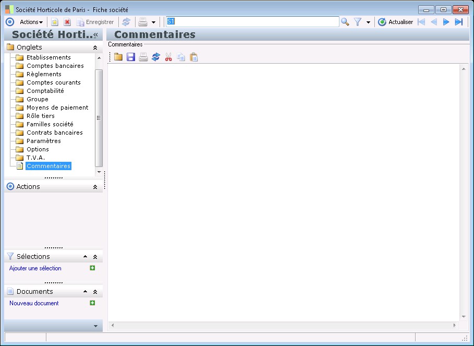Collapse the Documents panel with double chevron
This screenshot has width=474, height=346.
[95, 292]
